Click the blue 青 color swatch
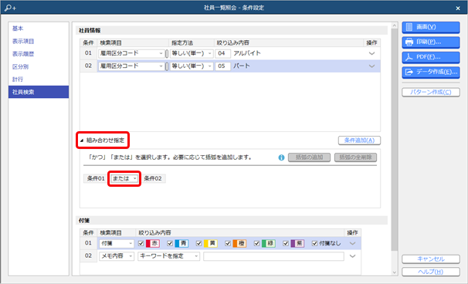Image resolution: width=468 pixels, height=284 pixels. coord(181,243)
